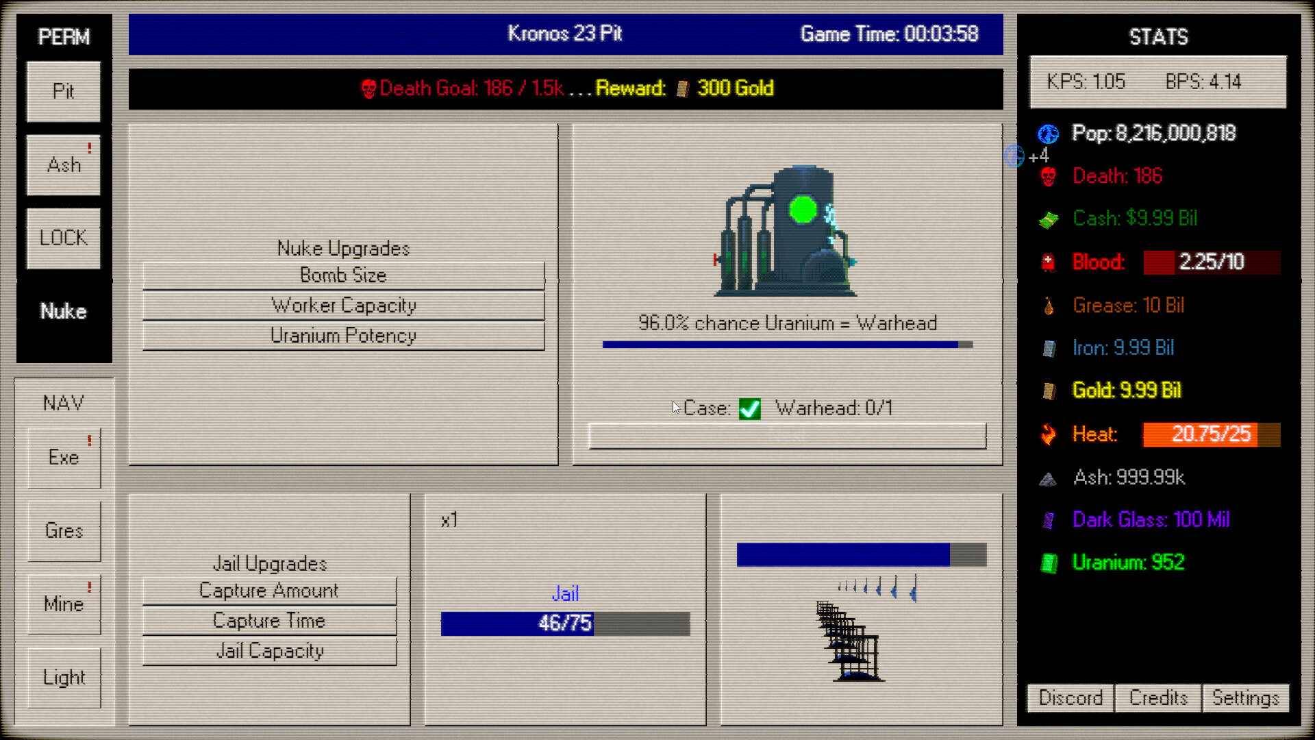
Task: Click the Ash button with alert mark
Action: 62,164
